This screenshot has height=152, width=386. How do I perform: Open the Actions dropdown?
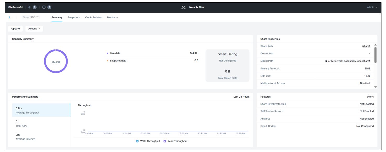pyautogui.click(x=34, y=29)
